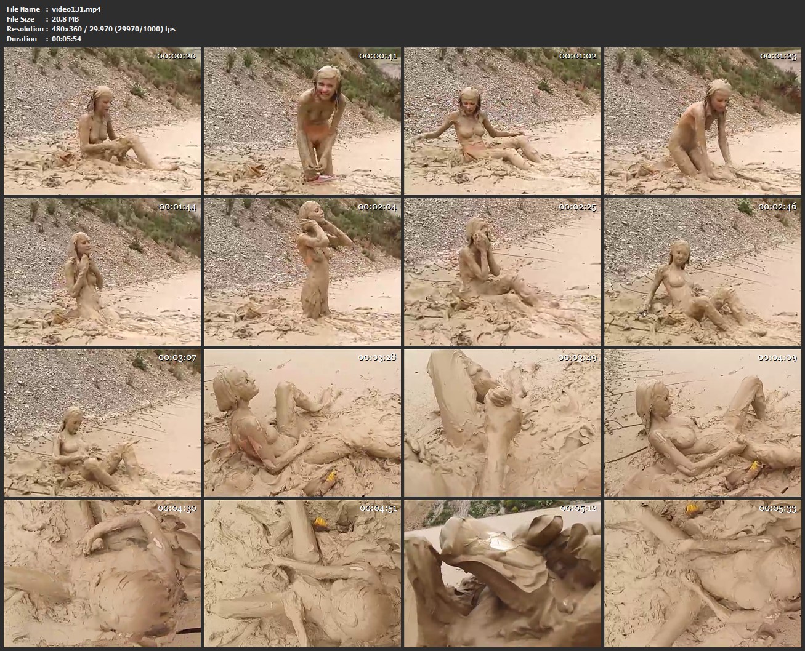
Task: Click the frame stamped 00:03:07
Action: [x=102, y=423]
